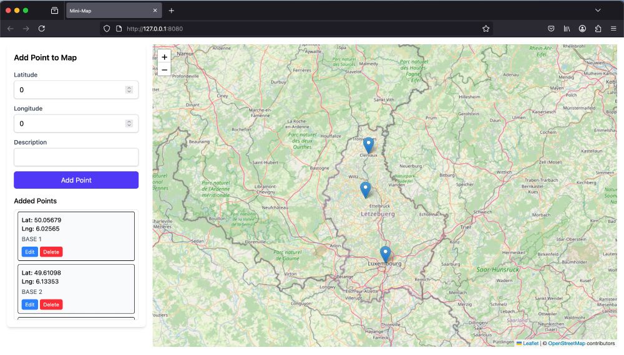The image size is (624, 355).
Task: Select the 'Lat: 49.61098' text
Action: pyautogui.click(x=41, y=273)
